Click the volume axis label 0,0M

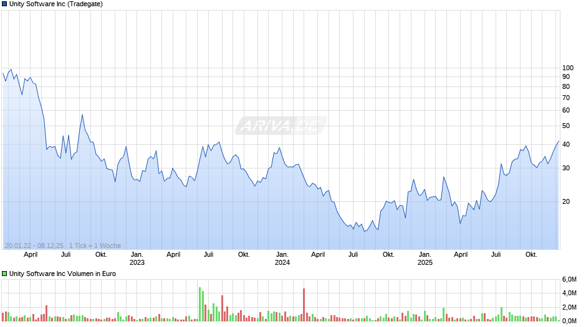click(x=569, y=321)
